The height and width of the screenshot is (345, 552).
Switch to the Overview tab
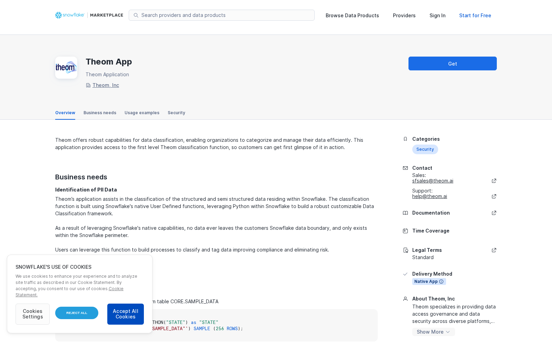65,113
